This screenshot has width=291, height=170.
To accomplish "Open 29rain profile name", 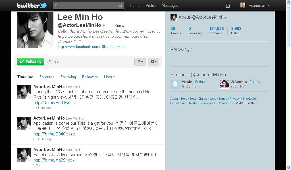I will (187, 82).
